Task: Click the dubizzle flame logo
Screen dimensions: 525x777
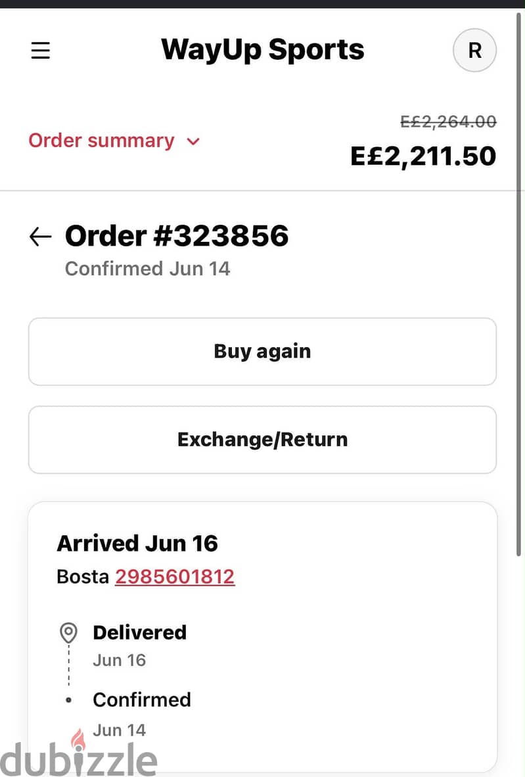Action: coord(78,740)
